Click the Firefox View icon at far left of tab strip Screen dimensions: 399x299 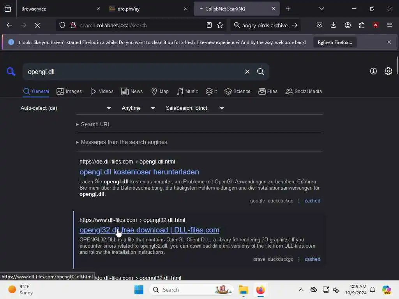[x=8, y=9]
